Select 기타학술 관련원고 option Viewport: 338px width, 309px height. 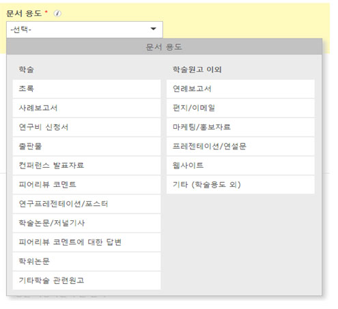pos(87,280)
